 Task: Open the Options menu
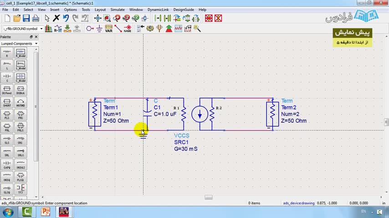coord(71,10)
